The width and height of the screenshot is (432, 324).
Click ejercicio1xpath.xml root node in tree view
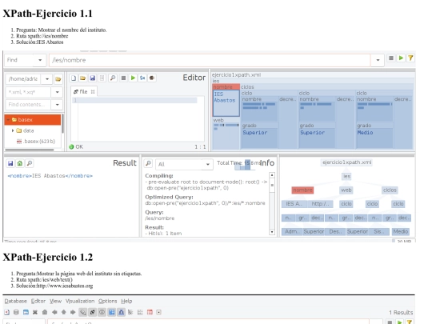(x=347, y=162)
